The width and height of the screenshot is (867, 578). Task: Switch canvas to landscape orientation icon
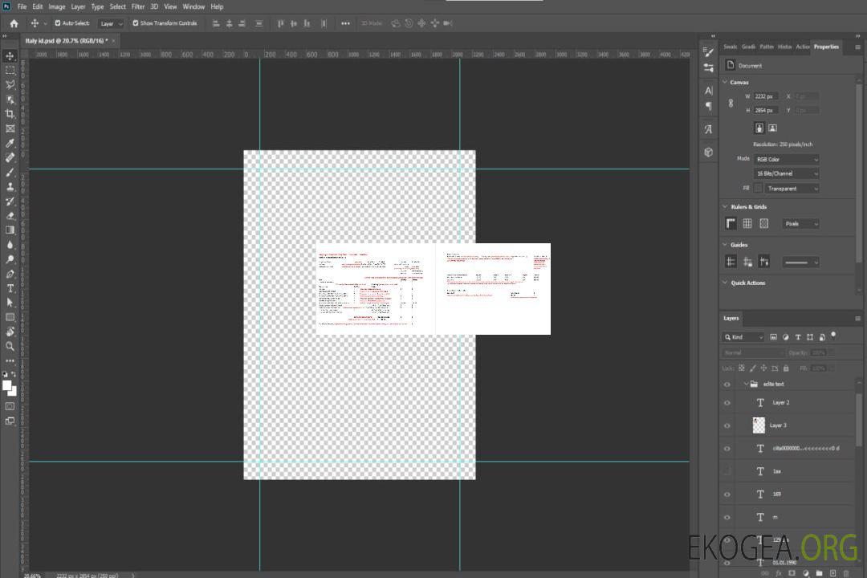click(772, 128)
